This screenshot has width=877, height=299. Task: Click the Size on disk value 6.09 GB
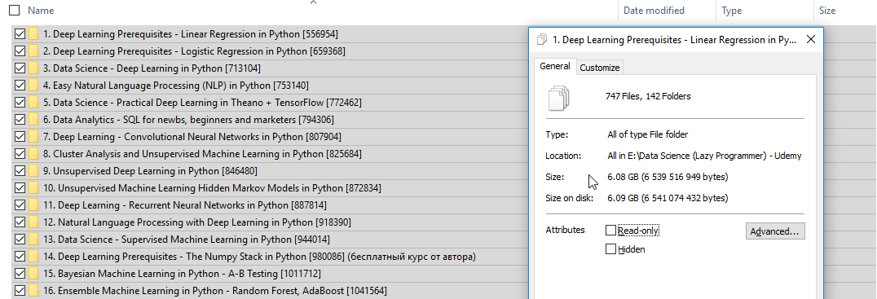[x=668, y=198]
